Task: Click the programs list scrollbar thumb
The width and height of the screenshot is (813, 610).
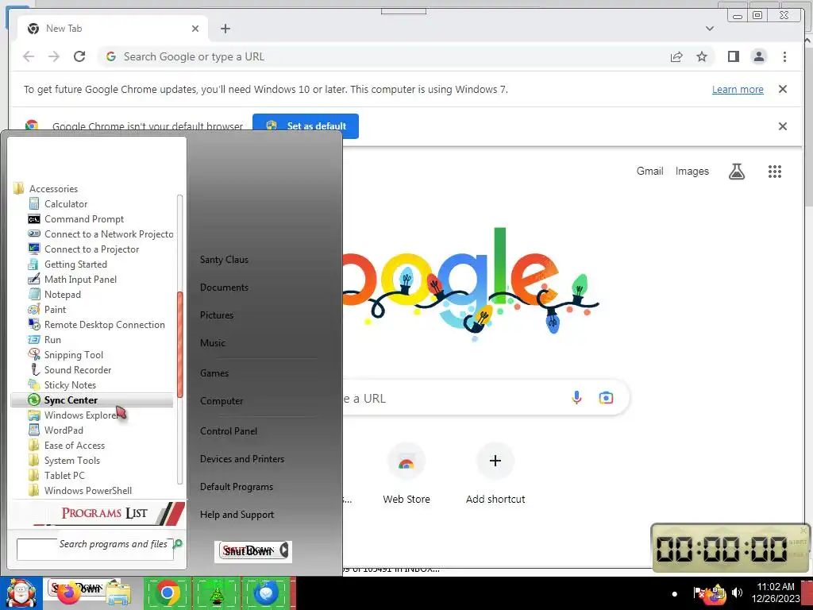Action: tap(180, 345)
